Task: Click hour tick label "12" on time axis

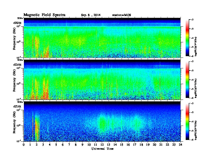Action: coord(102,145)
